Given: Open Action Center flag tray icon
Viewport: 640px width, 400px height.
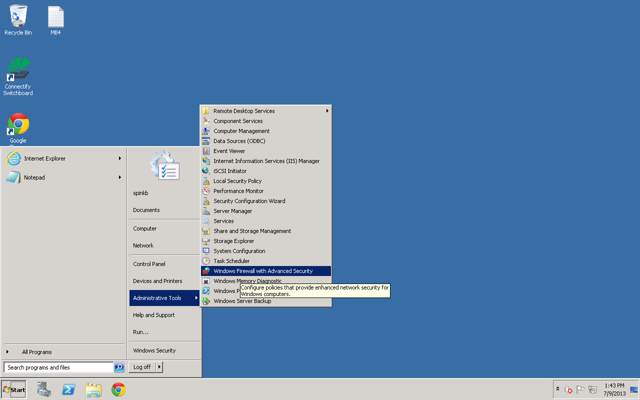Looking at the screenshot, I should click(580, 389).
